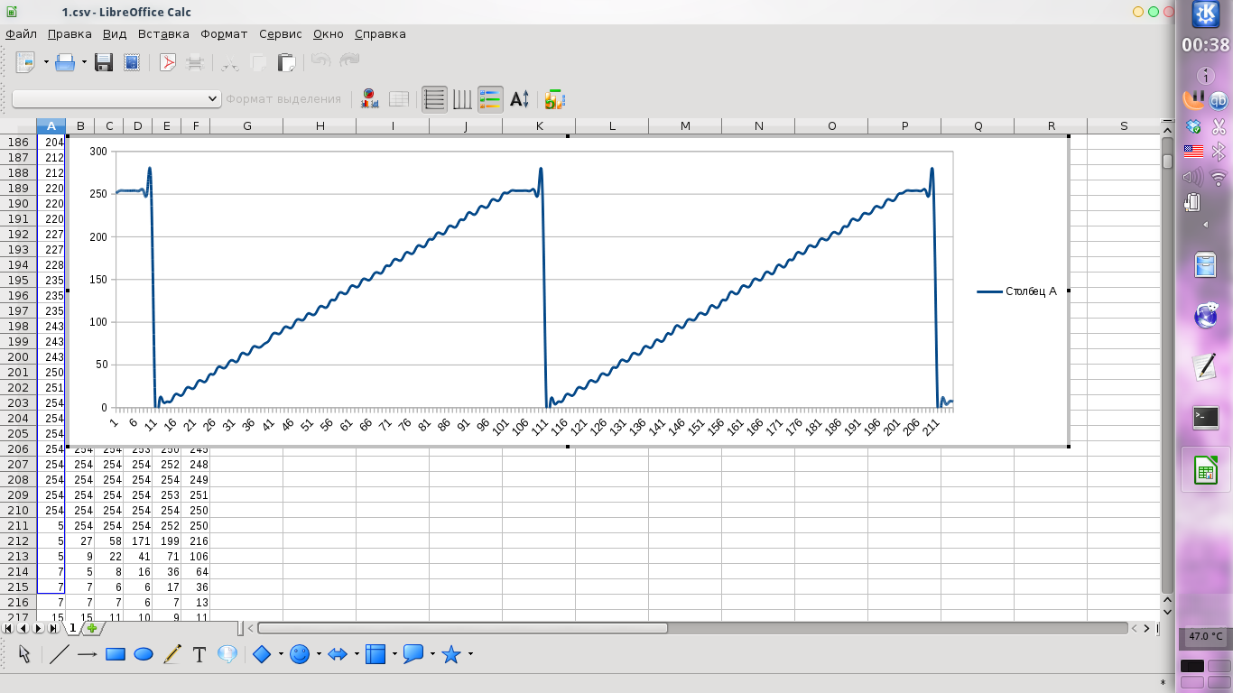Open the Сервис menu
The width and height of the screenshot is (1233, 693).
tap(281, 34)
